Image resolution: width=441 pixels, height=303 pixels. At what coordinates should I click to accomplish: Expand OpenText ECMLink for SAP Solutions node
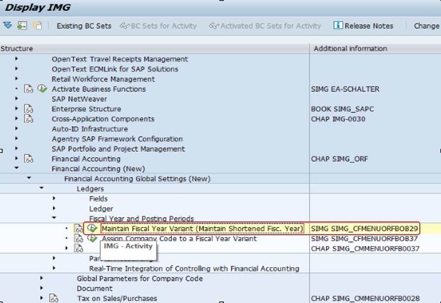(x=16, y=68)
